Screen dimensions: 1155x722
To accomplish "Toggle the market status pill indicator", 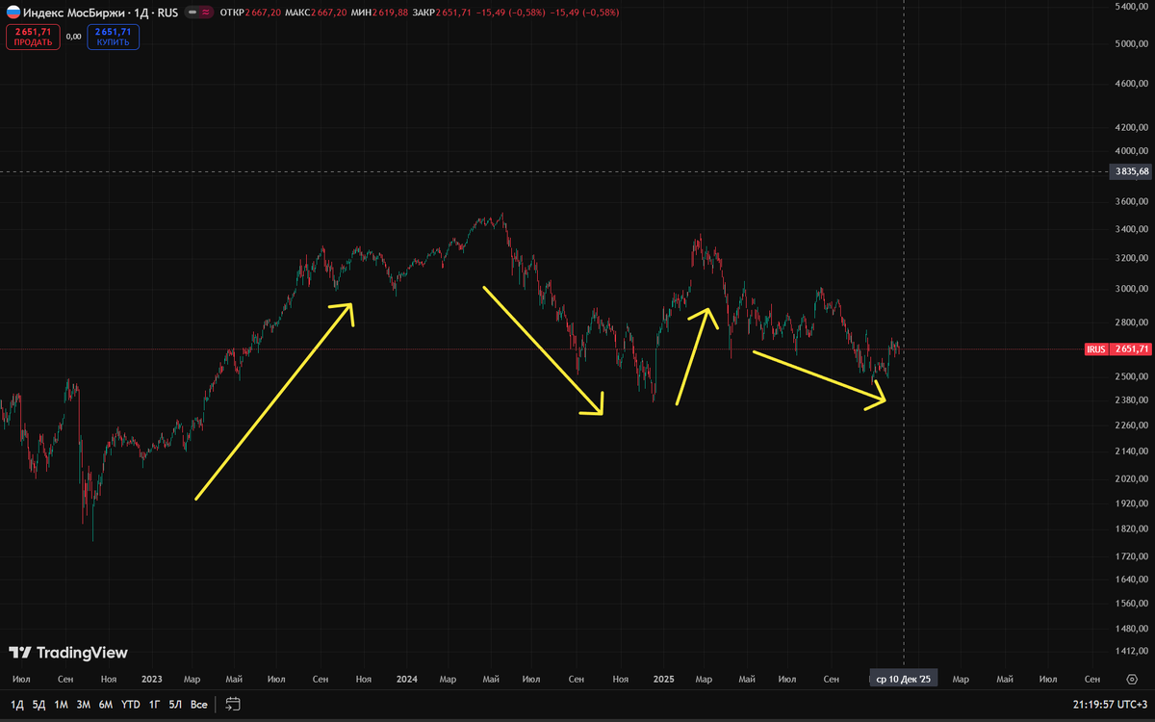I will click(x=201, y=13).
